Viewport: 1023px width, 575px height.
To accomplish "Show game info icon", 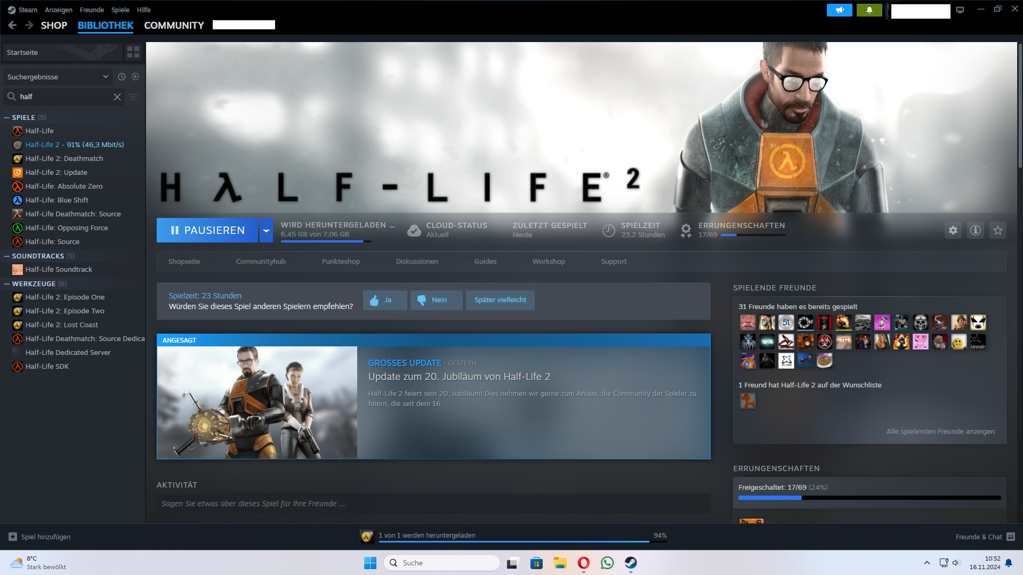I will 975,230.
